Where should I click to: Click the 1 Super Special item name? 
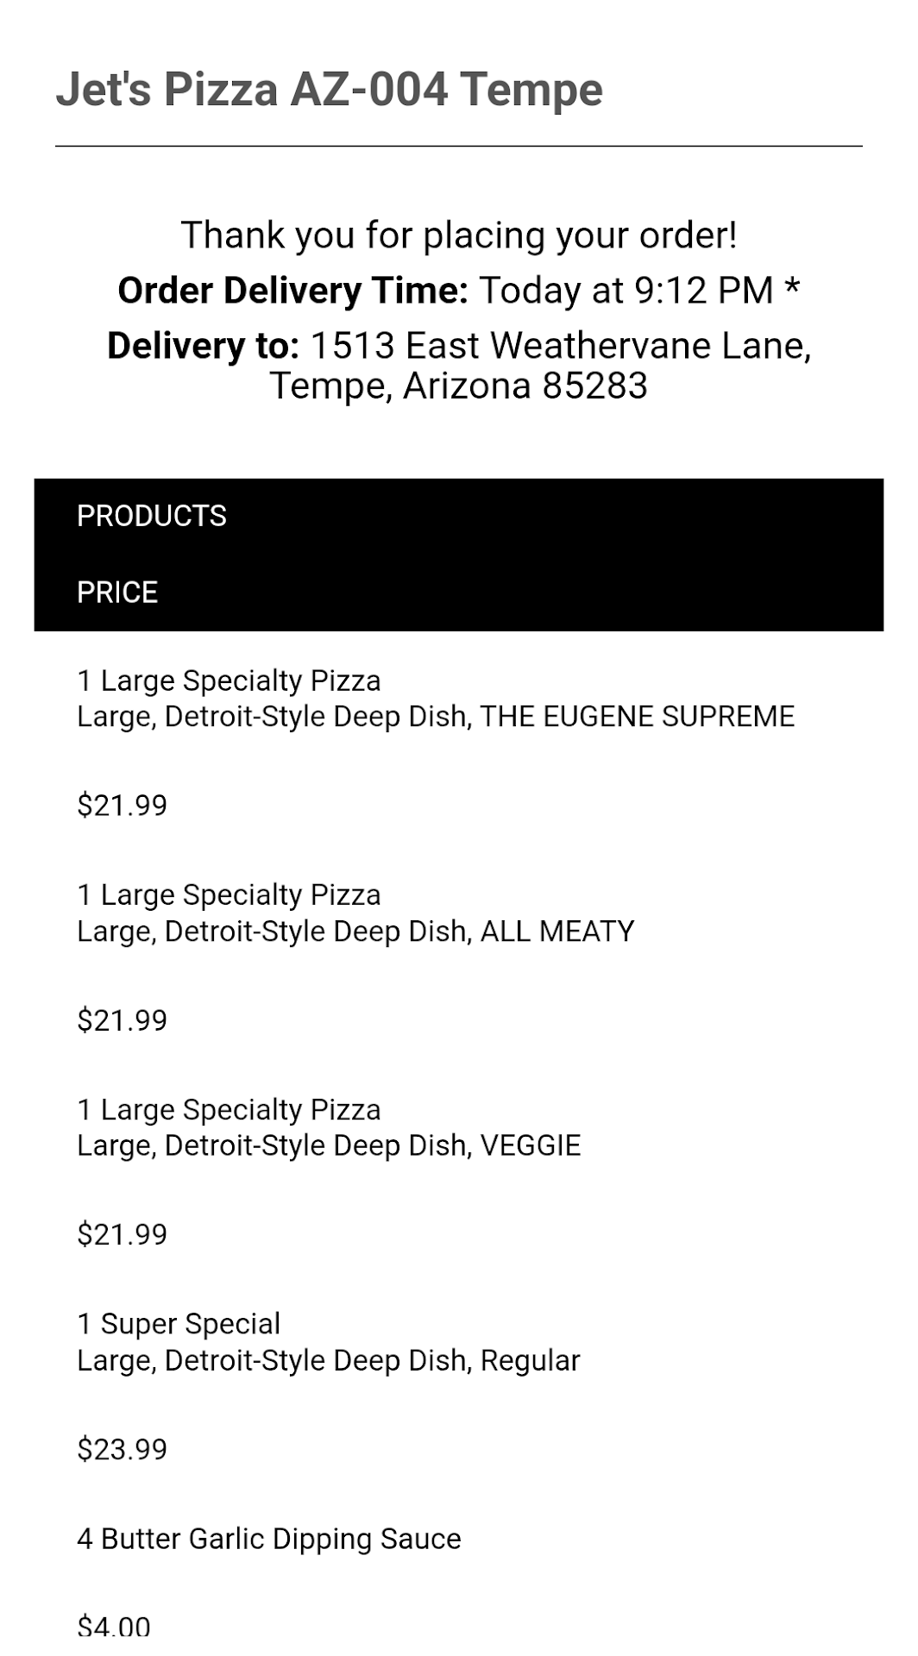coord(179,1324)
